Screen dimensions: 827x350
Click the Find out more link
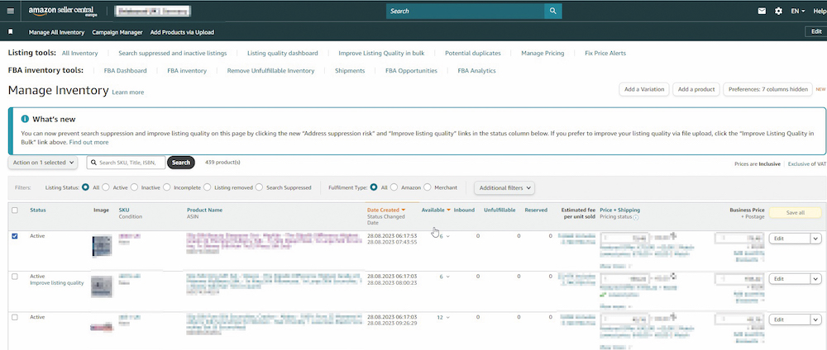88,142
